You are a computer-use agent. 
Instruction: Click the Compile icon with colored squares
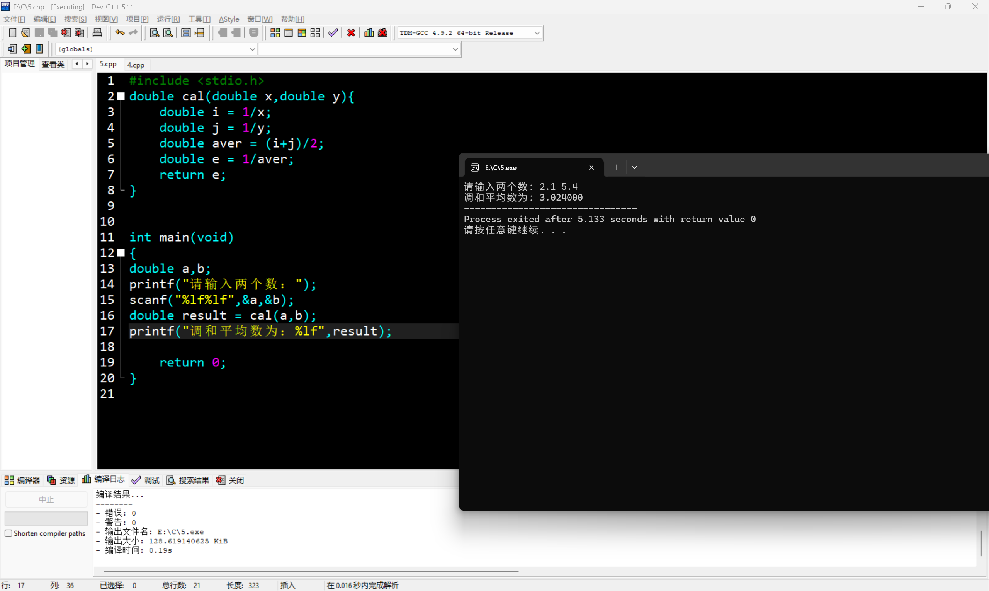pos(275,32)
